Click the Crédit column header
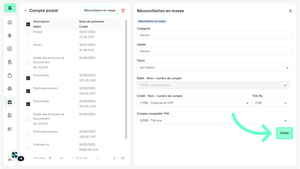This screenshot has height=169, width=300. 84,27
